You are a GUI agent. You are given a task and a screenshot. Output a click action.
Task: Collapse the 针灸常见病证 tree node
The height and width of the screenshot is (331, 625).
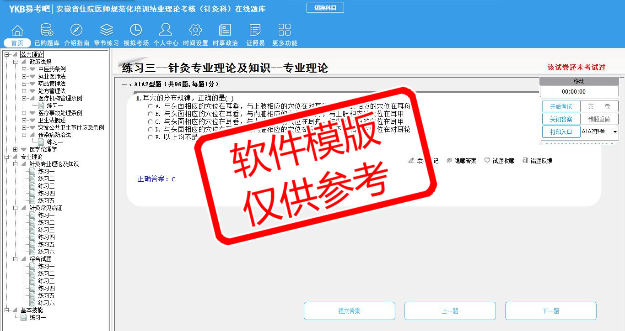pyautogui.click(x=16, y=208)
